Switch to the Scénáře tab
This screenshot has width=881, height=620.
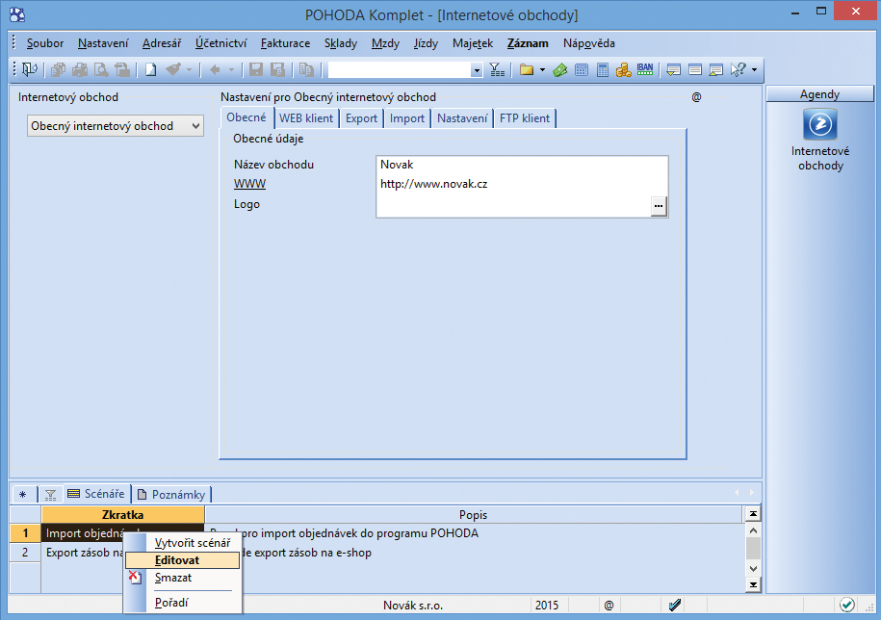(x=96, y=494)
